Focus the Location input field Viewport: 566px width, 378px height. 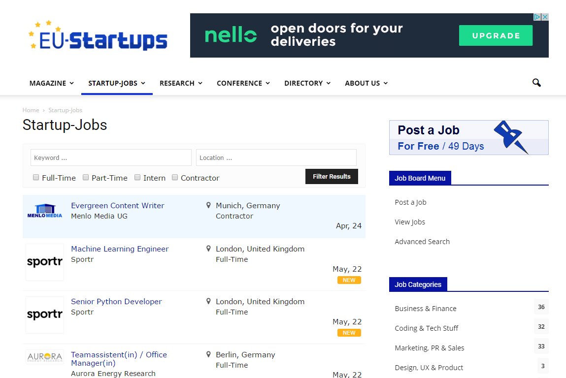[276, 157]
